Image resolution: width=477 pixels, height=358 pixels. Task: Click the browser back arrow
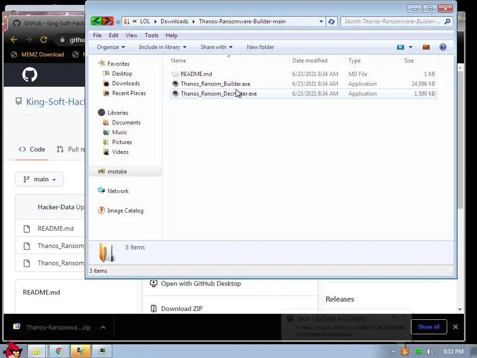click(x=14, y=40)
